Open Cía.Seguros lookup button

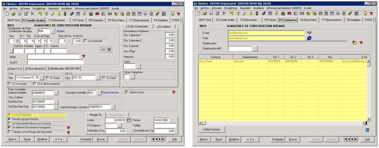(119, 125)
